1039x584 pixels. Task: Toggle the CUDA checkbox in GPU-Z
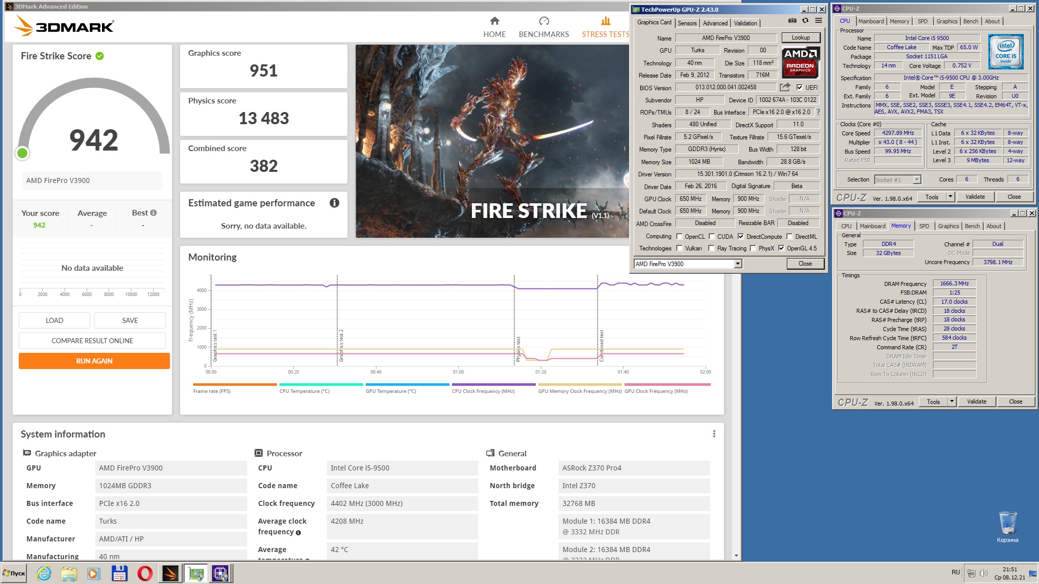tap(712, 236)
